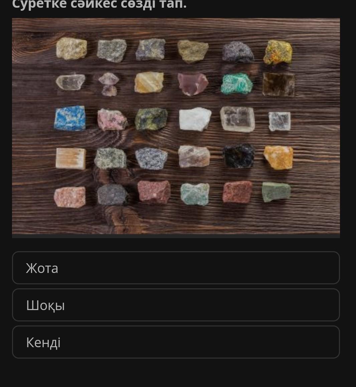Image resolution: width=356 pixels, height=387 pixels.
Task: Click the cream striped rectangular stone
Action: pyautogui.click(x=71, y=159)
